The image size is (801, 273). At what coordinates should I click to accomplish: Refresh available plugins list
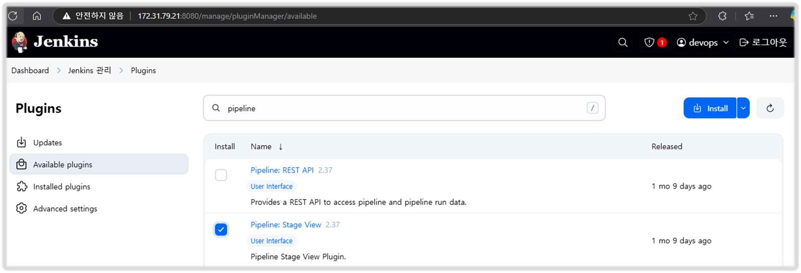click(x=770, y=108)
